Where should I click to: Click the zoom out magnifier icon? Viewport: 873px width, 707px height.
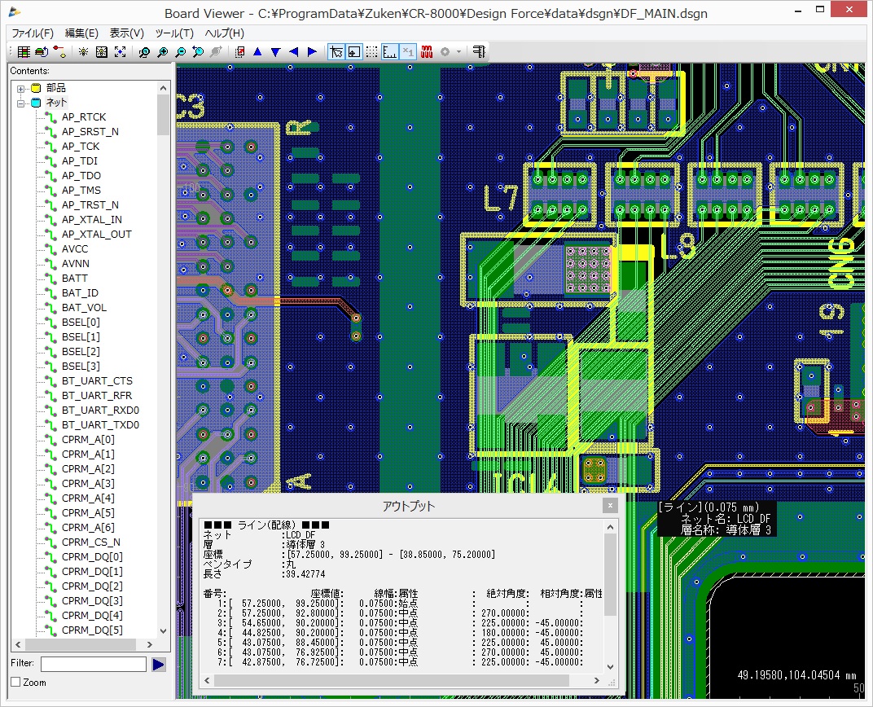pyautogui.click(x=180, y=51)
